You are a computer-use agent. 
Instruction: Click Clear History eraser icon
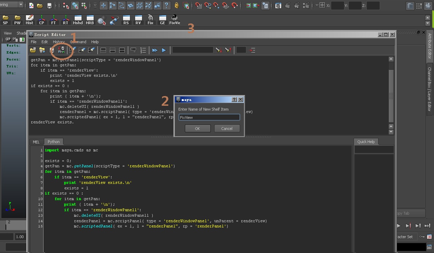(73, 50)
